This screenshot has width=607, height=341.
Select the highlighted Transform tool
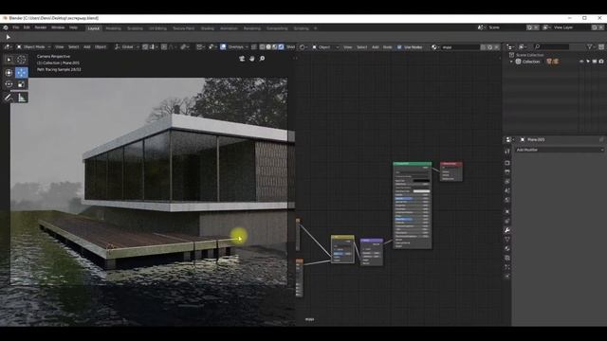point(21,72)
